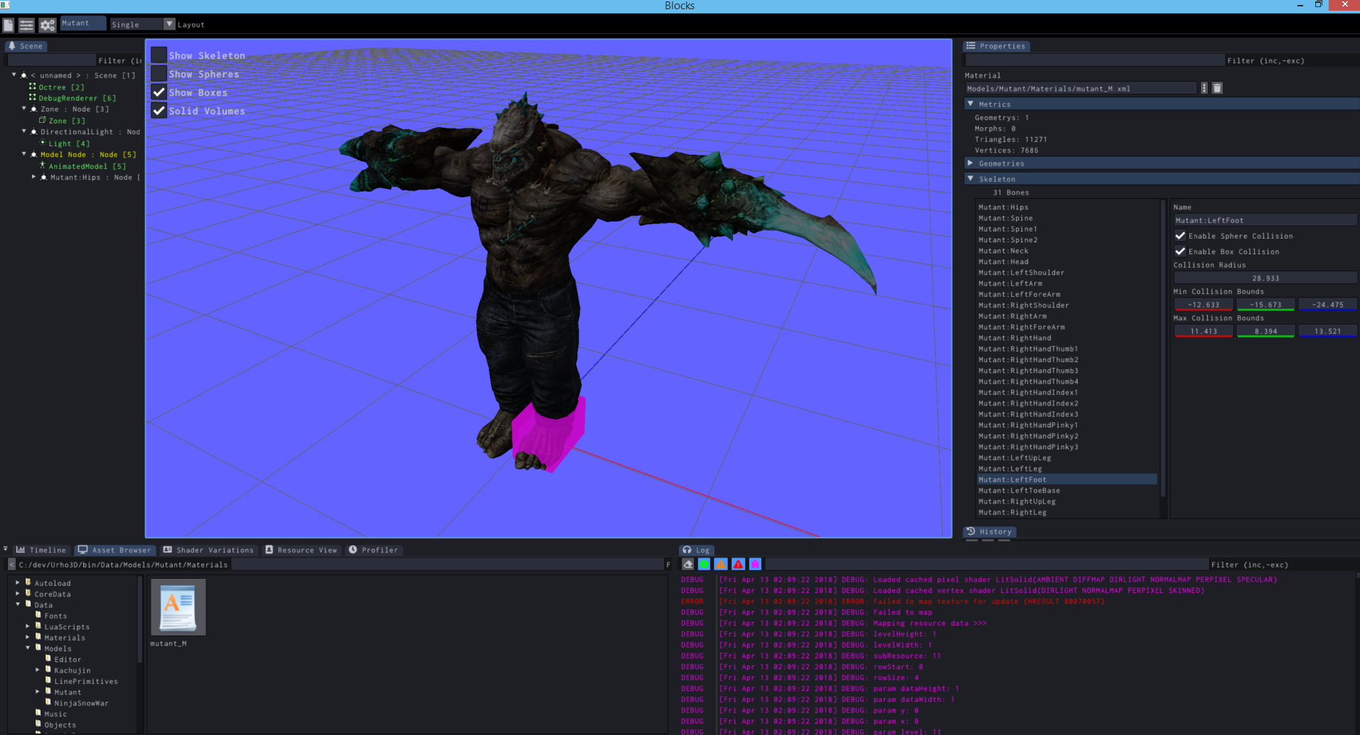Disable Enable Sphere Collision checkbox

[1180, 236]
